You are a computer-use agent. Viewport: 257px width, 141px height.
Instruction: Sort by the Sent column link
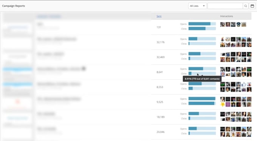pyautogui.click(x=159, y=16)
